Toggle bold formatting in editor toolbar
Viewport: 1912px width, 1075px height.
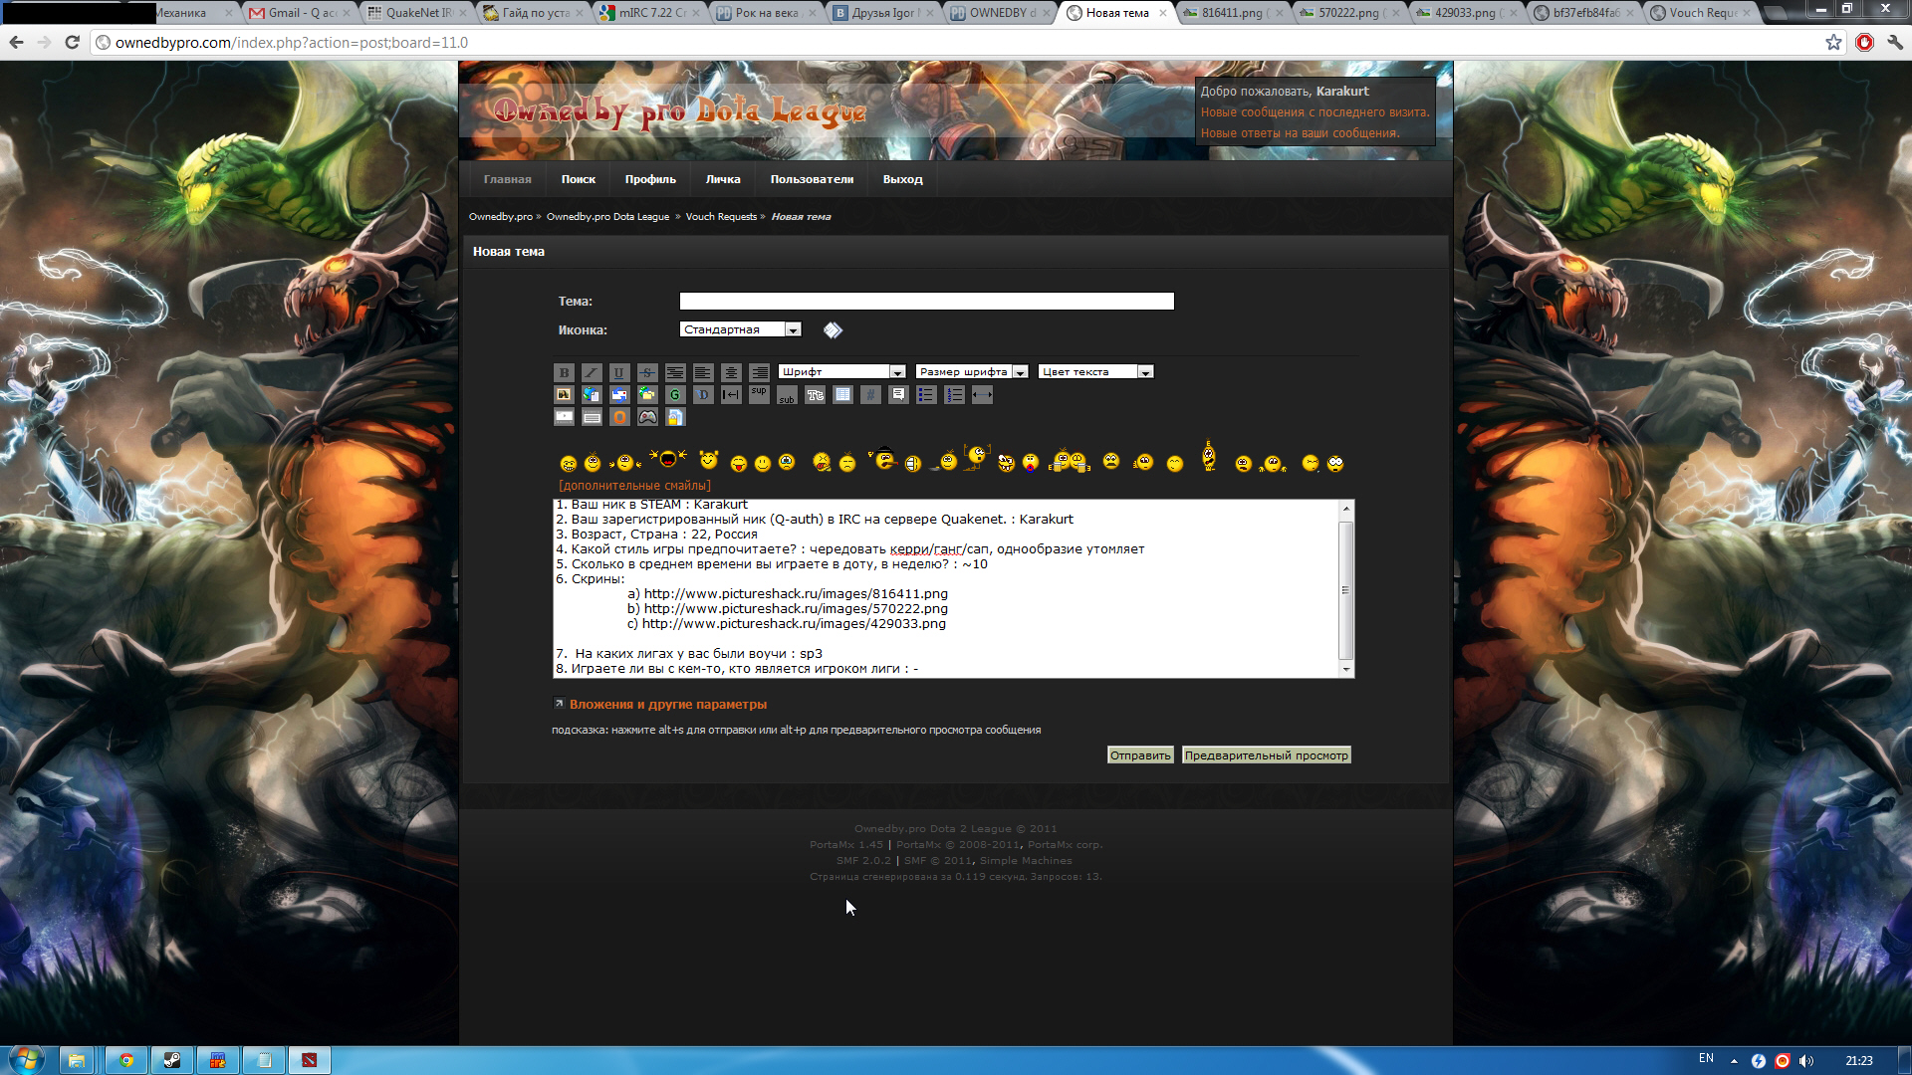(564, 372)
